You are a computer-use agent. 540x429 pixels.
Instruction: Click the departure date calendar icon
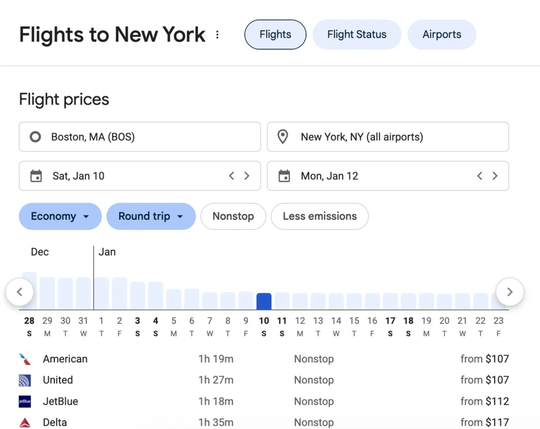point(36,176)
